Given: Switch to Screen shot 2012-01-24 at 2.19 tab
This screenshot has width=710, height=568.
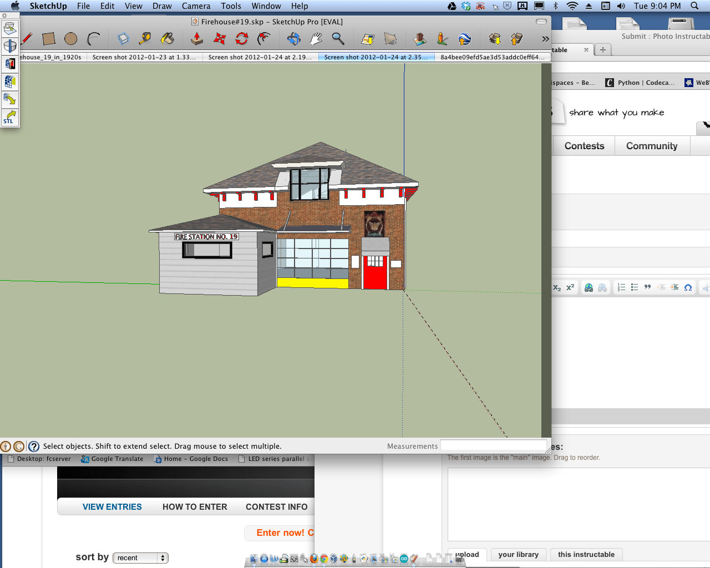Looking at the screenshot, I should coord(260,57).
